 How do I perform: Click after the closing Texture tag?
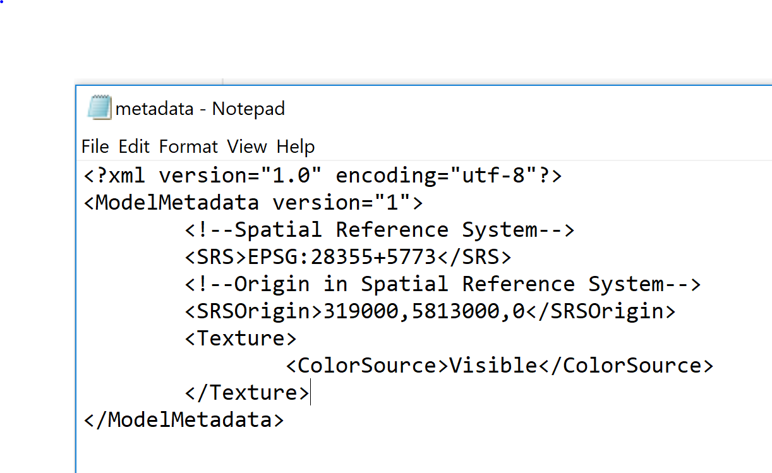coord(310,393)
